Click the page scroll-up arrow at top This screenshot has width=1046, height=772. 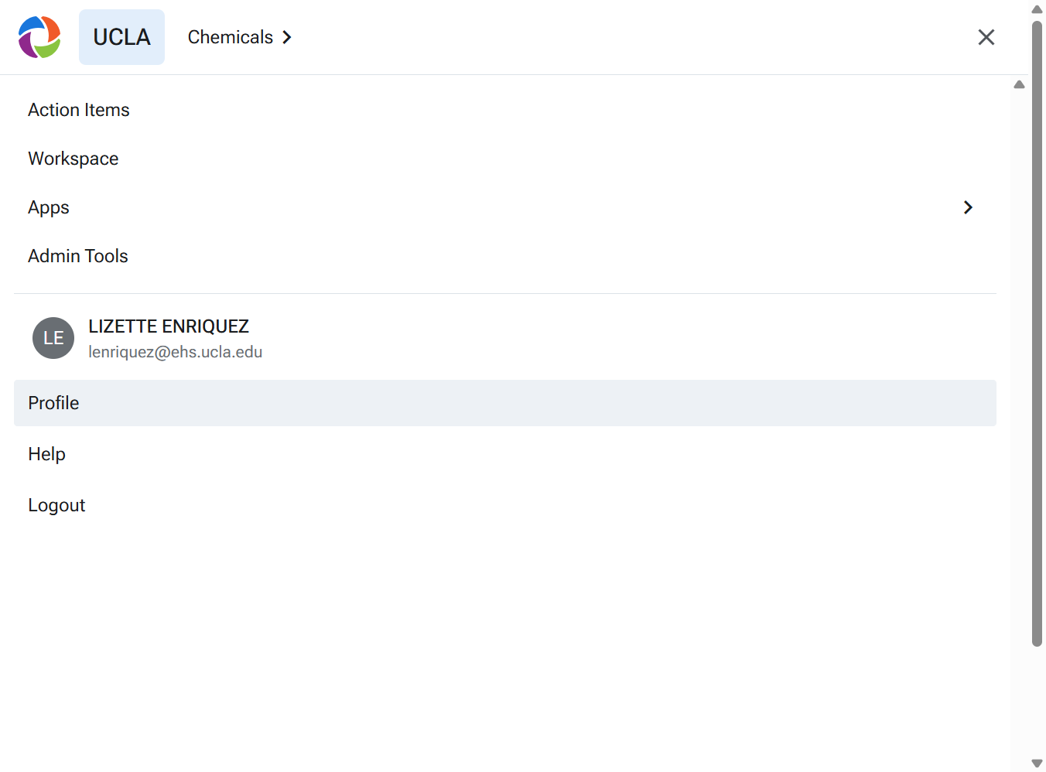point(1037,9)
